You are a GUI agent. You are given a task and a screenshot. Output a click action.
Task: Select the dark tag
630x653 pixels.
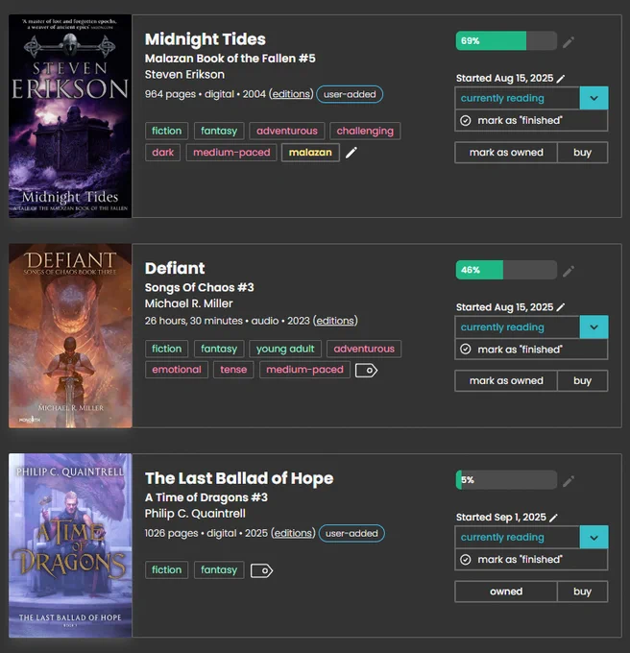tap(162, 153)
